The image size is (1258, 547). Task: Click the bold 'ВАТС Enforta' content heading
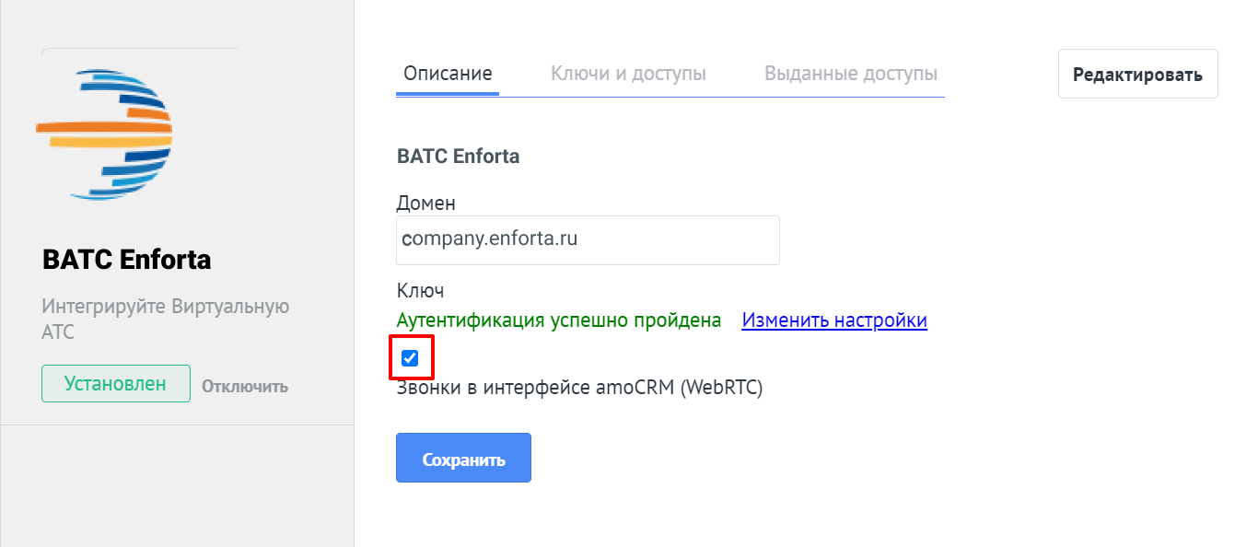(458, 156)
